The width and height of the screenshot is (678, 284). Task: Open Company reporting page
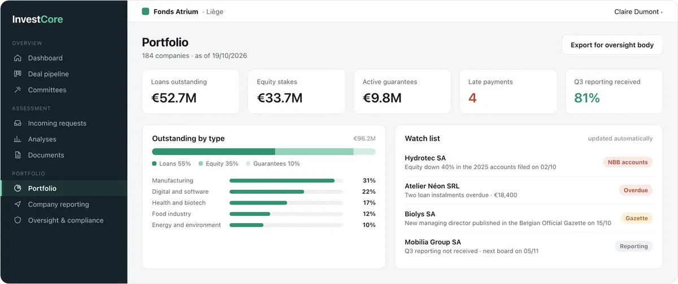(x=64, y=205)
